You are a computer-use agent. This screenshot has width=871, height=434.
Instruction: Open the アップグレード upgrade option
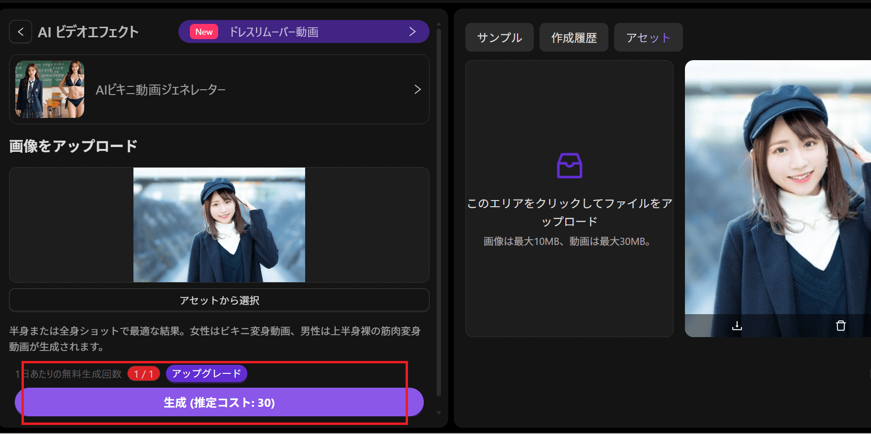pos(206,373)
